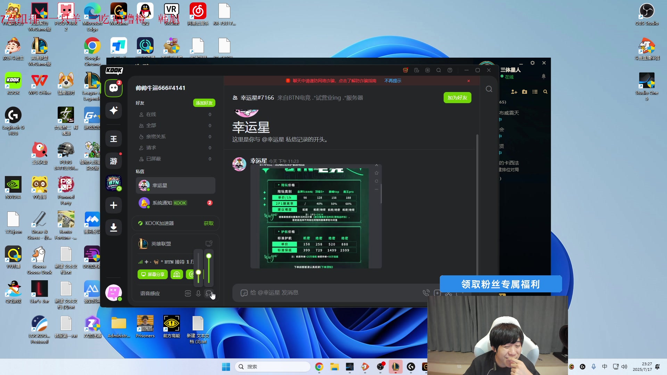
Task: Open the KOOK desktop shortcut
Action: tap(13, 84)
